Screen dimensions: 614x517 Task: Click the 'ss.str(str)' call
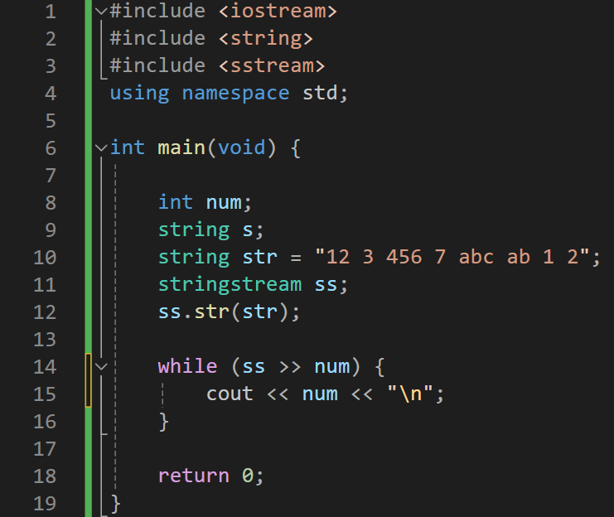pos(224,312)
